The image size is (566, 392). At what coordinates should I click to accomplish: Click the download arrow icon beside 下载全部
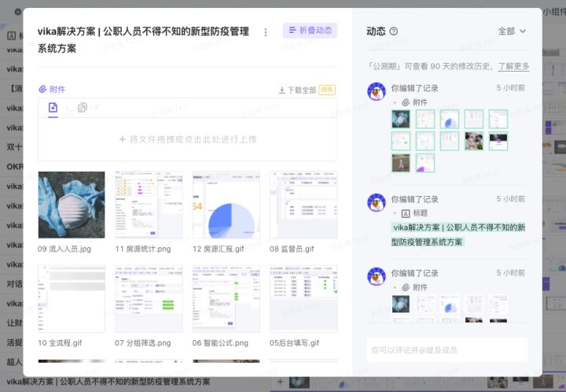click(x=282, y=91)
